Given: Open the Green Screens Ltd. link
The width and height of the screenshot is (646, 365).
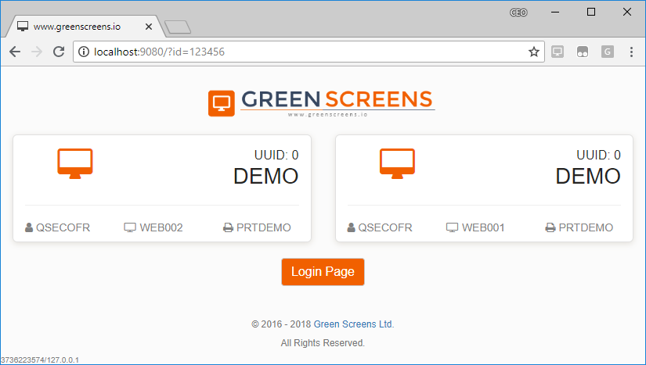Looking at the screenshot, I should (x=354, y=324).
